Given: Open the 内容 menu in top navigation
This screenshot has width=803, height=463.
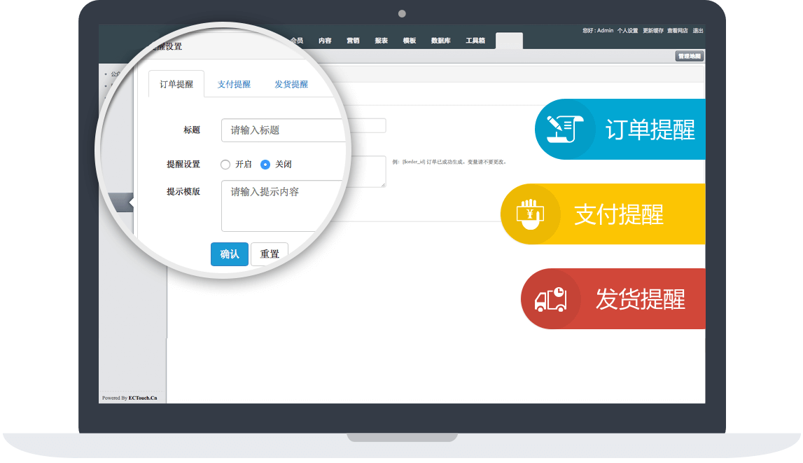Looking at the screenshot, I should tap(325, 41).
